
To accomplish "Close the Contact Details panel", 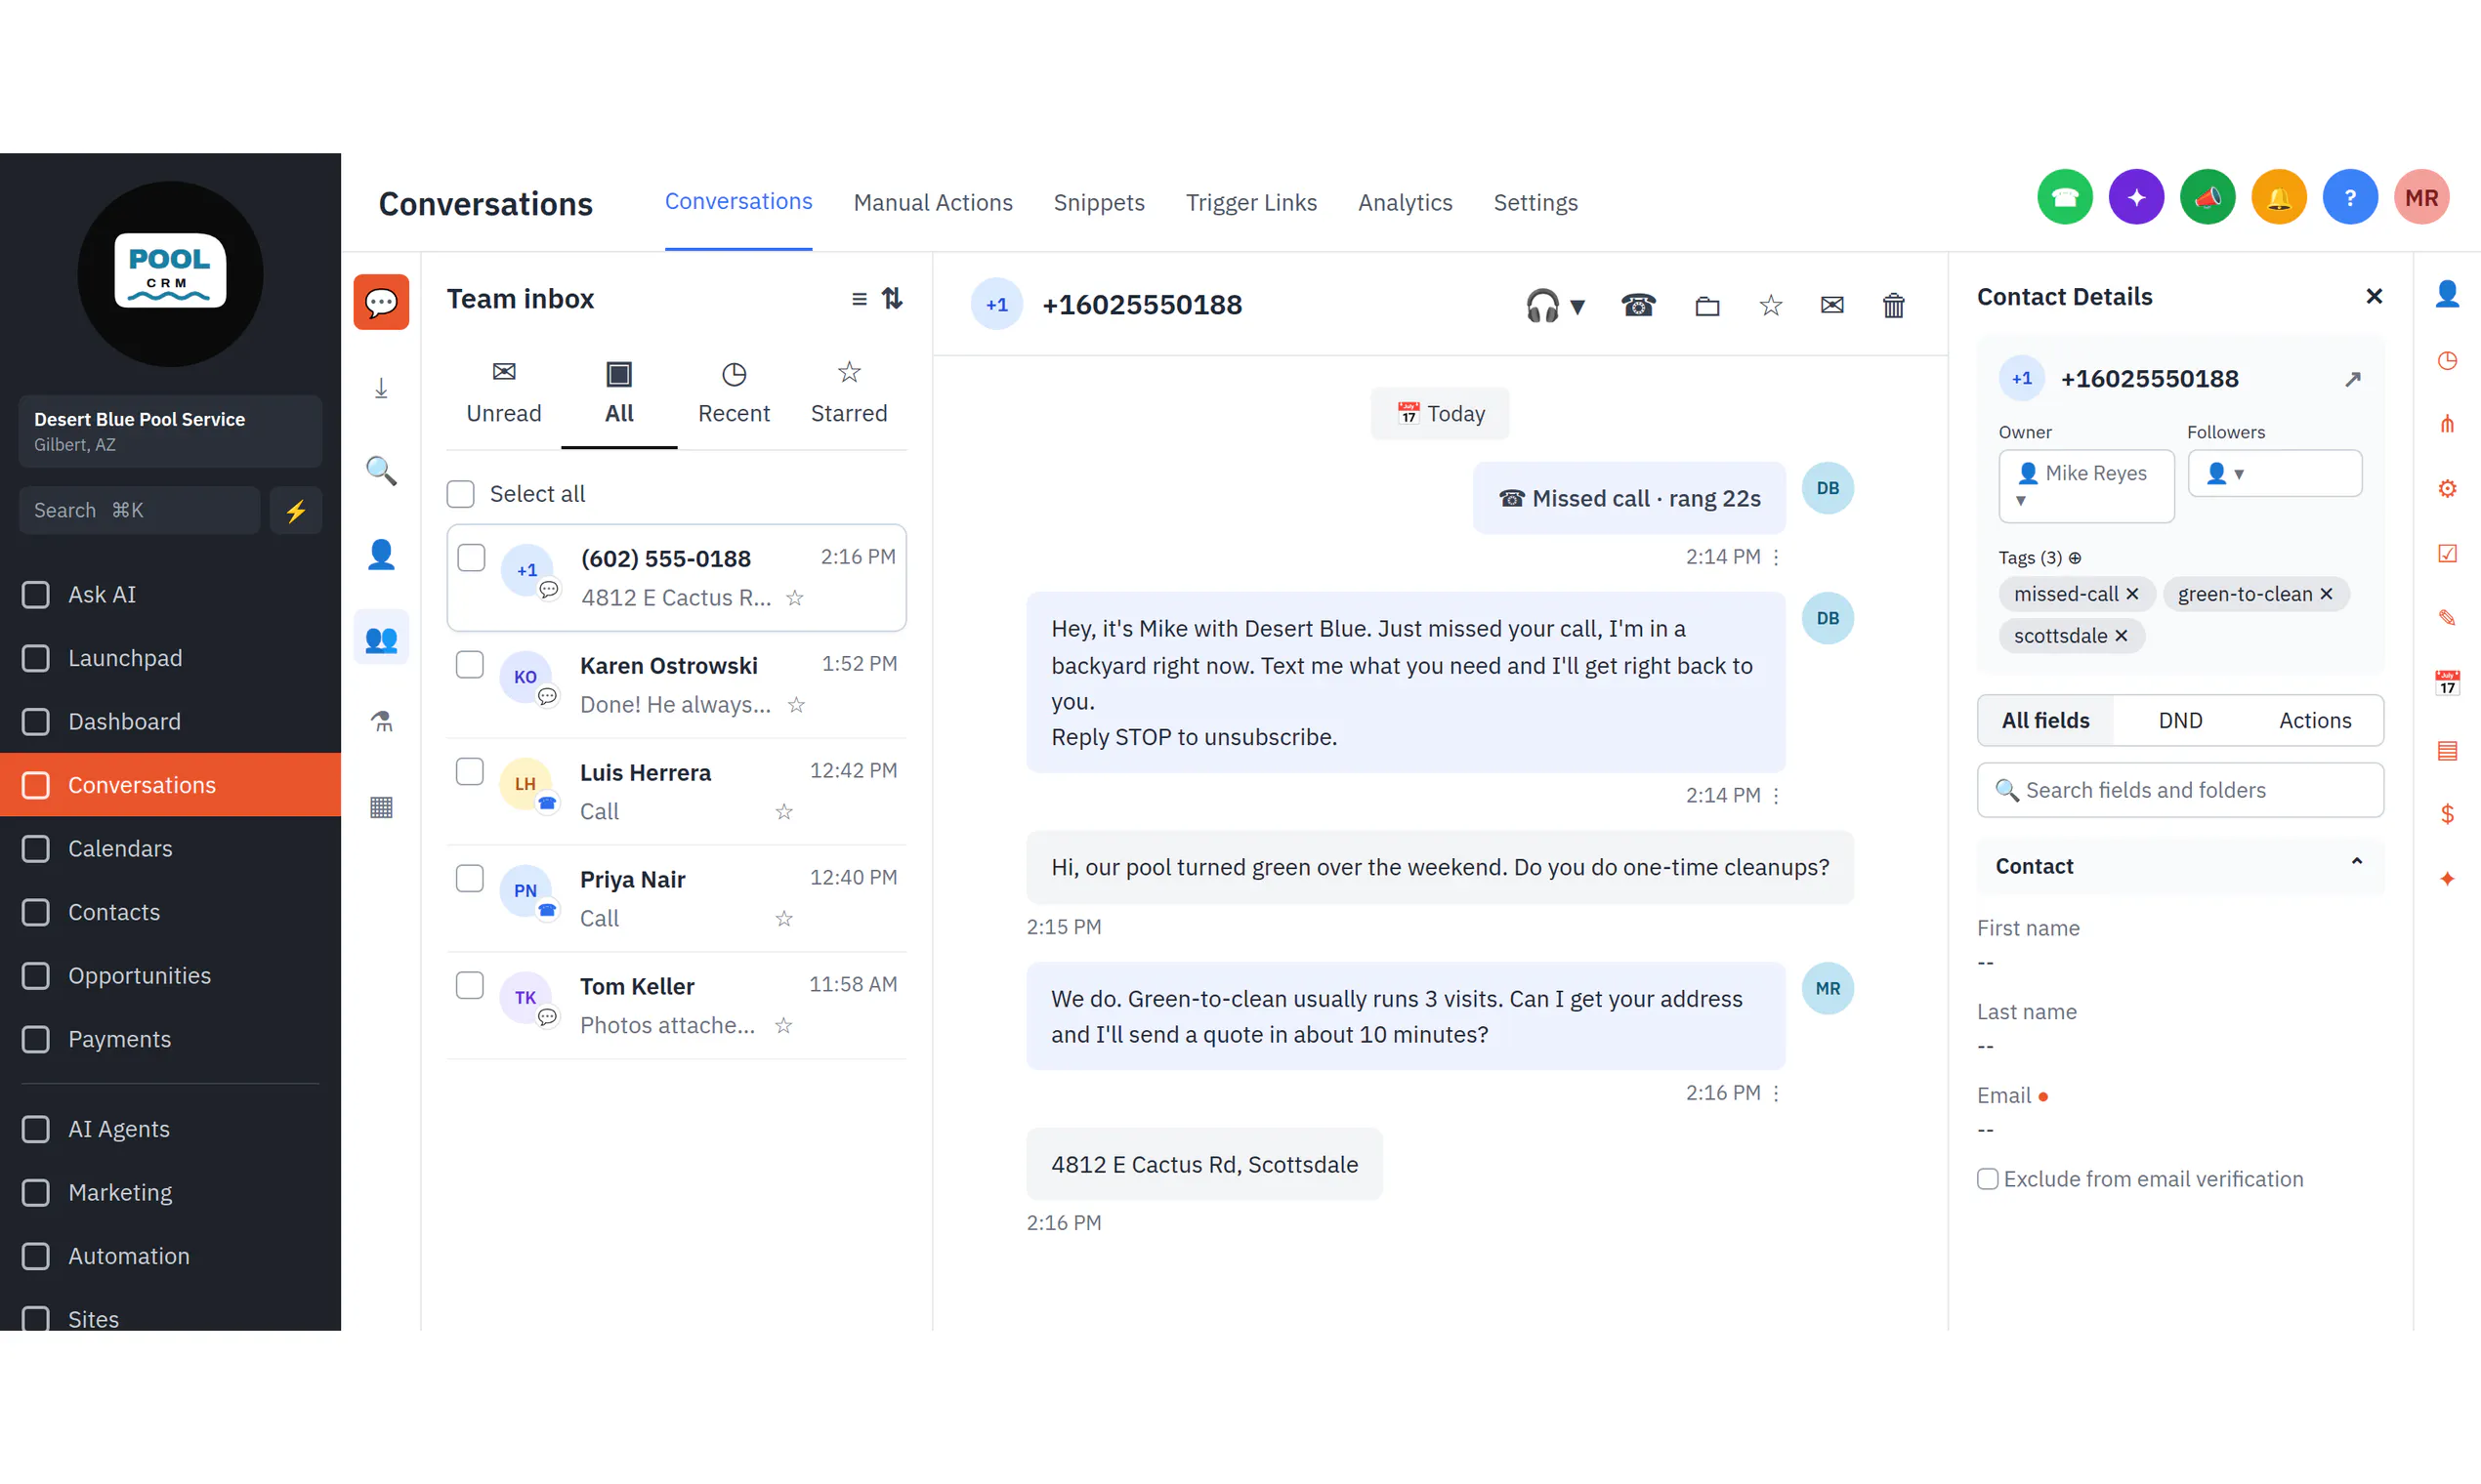I will coord(2373,297).
